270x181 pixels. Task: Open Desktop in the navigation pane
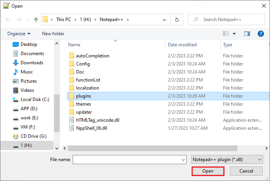click(x=29, y=44)
